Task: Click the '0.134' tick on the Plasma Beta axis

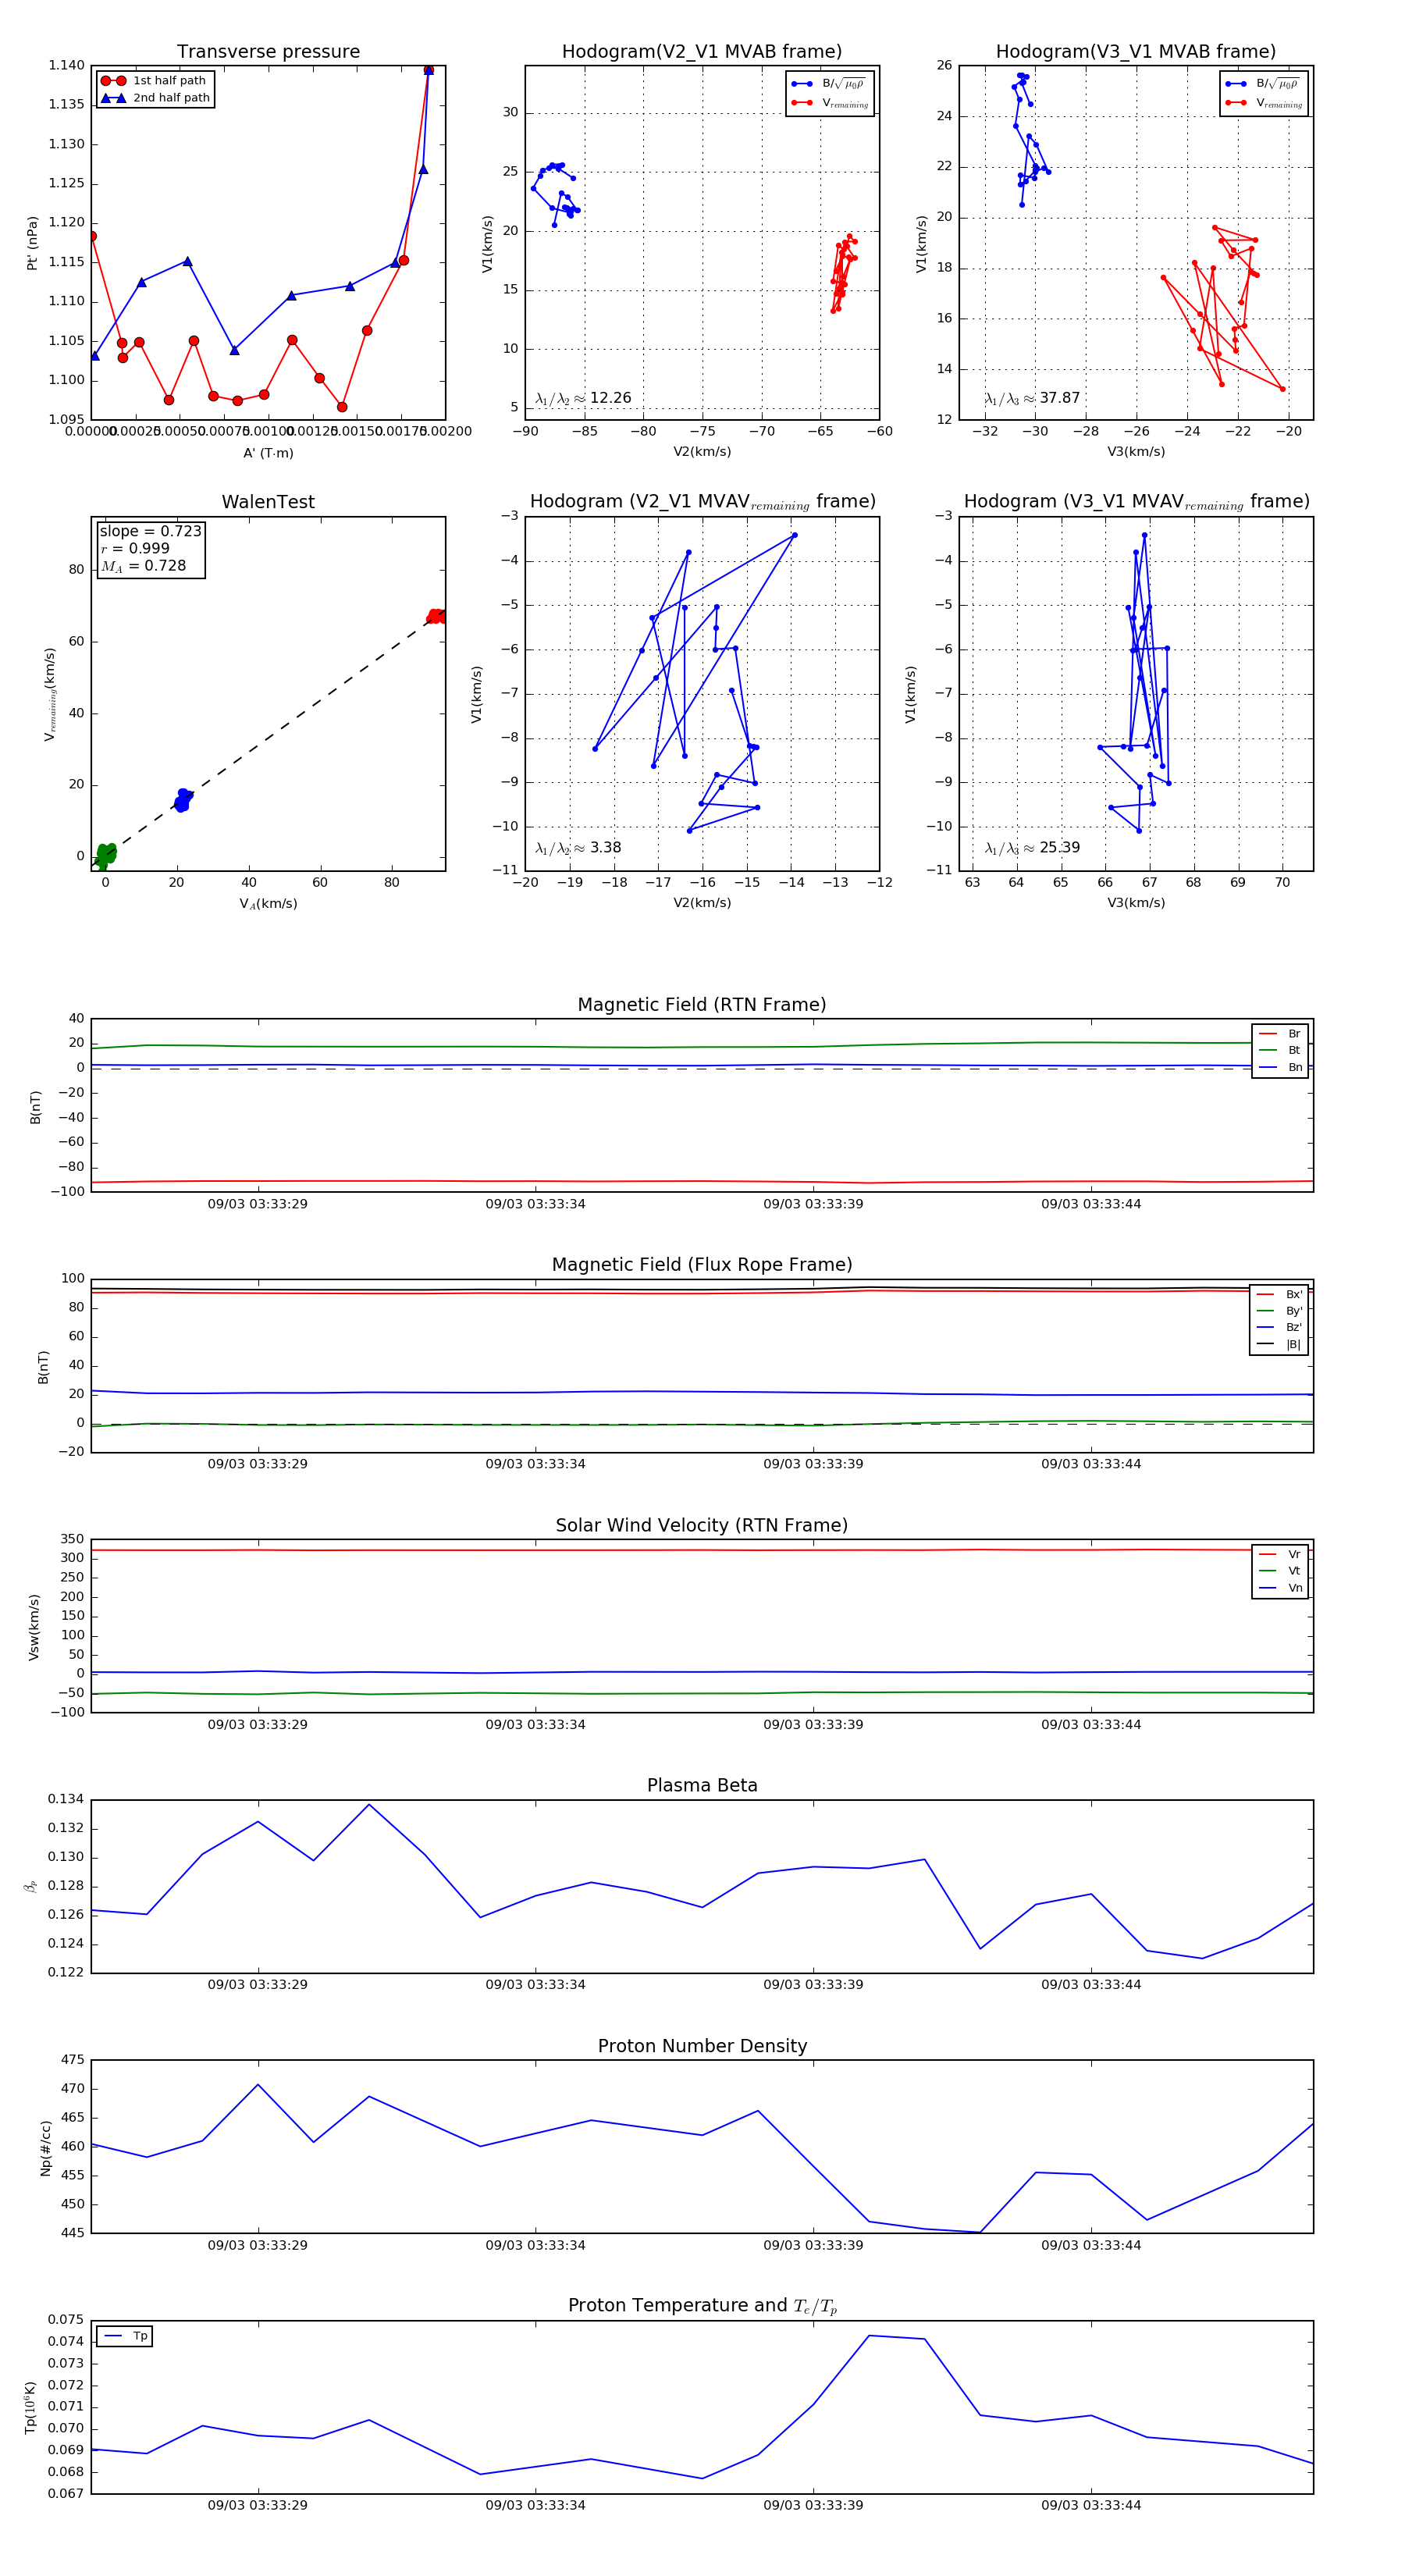Action: (67, 1799)
